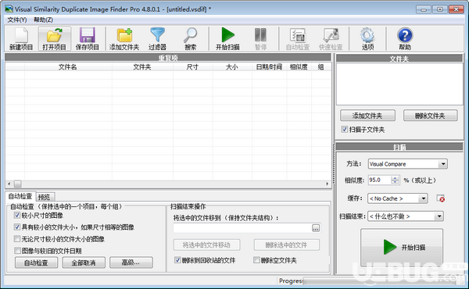Expand the 扫描结束 什么也不做 dropdown
This screenshot has height=289, width=469.
click(439, 216)
